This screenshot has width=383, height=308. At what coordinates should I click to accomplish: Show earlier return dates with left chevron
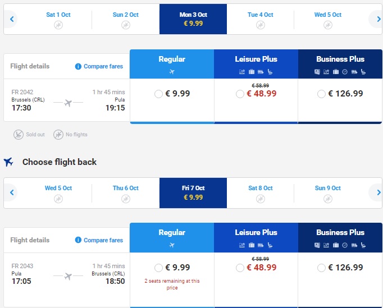[12, 192]
